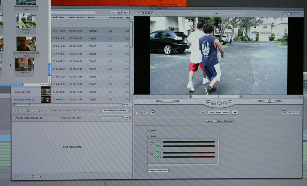Adjust the preview shuttle control slider
Screen dimensions: 307x186
(x=269, y=101)
